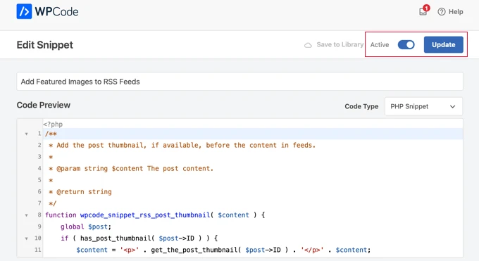479x261 pixels.
Task: Click the '@param string $content' comment line
Action: 131,169
